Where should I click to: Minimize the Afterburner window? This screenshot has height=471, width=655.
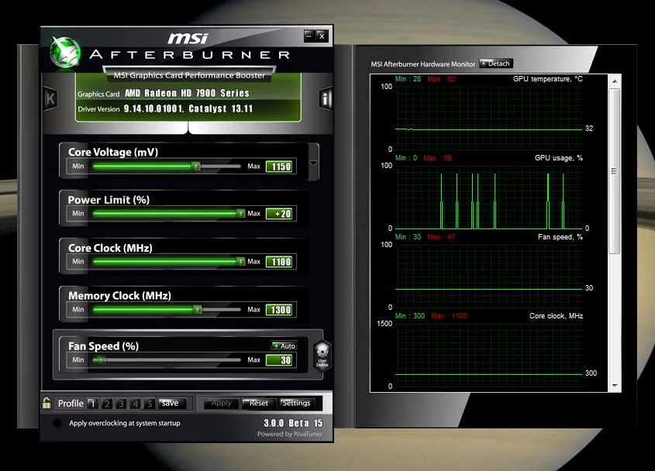tap(309, 36)
